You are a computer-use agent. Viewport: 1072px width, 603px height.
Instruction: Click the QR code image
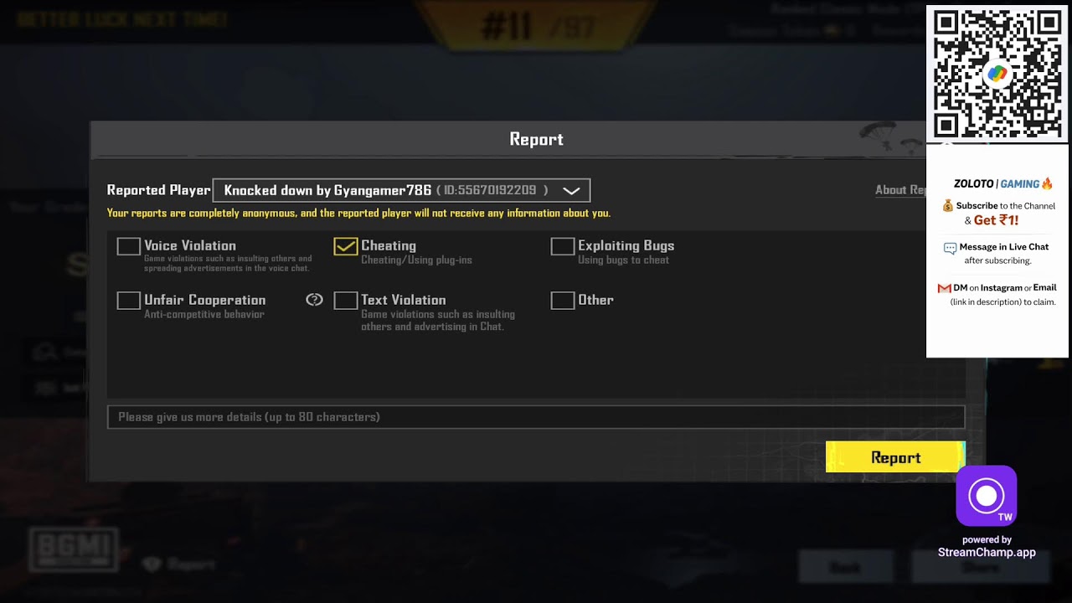(x=997, y=75)
